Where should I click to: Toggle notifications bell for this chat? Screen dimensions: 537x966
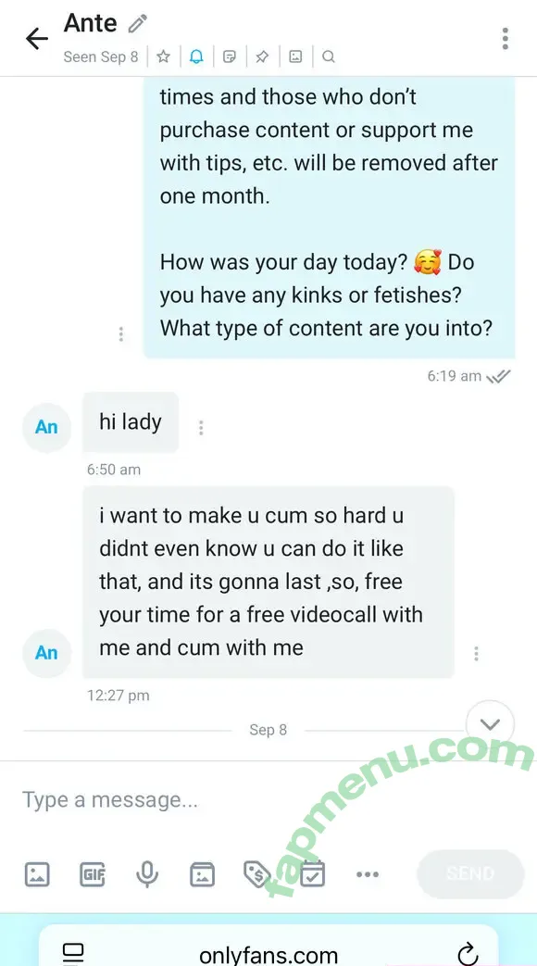coord(196,56)
